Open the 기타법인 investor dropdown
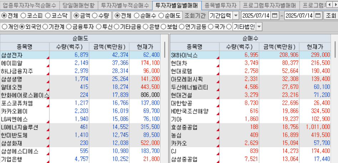Image resolution: width=338 pixels, height=163 pixels. pyautogui.click(x=259, y=27)
